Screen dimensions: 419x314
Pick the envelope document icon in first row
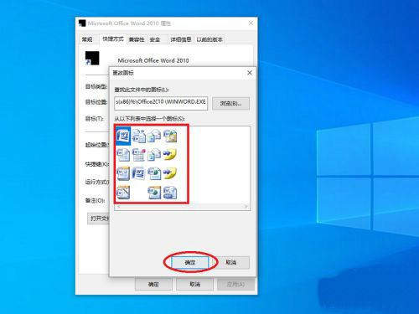(x=154, y=136)
